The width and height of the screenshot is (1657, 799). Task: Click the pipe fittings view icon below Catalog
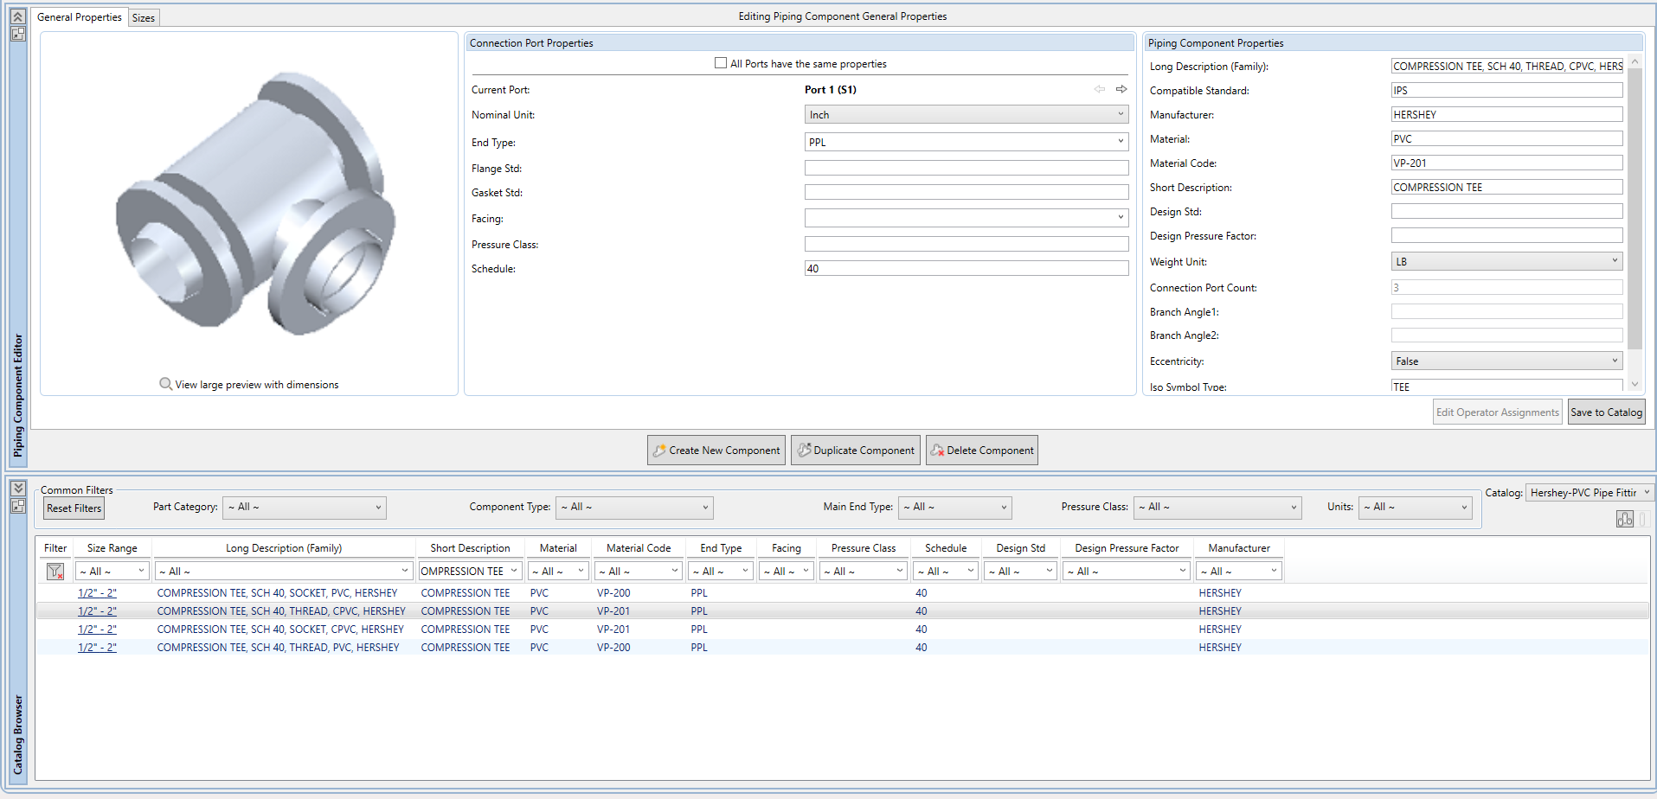1624,519
